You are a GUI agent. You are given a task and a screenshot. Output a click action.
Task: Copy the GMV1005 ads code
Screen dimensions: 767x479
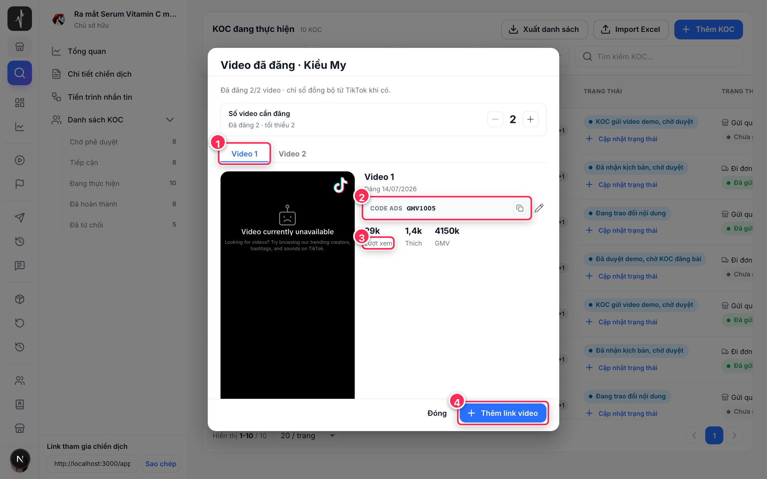(520, 208)
